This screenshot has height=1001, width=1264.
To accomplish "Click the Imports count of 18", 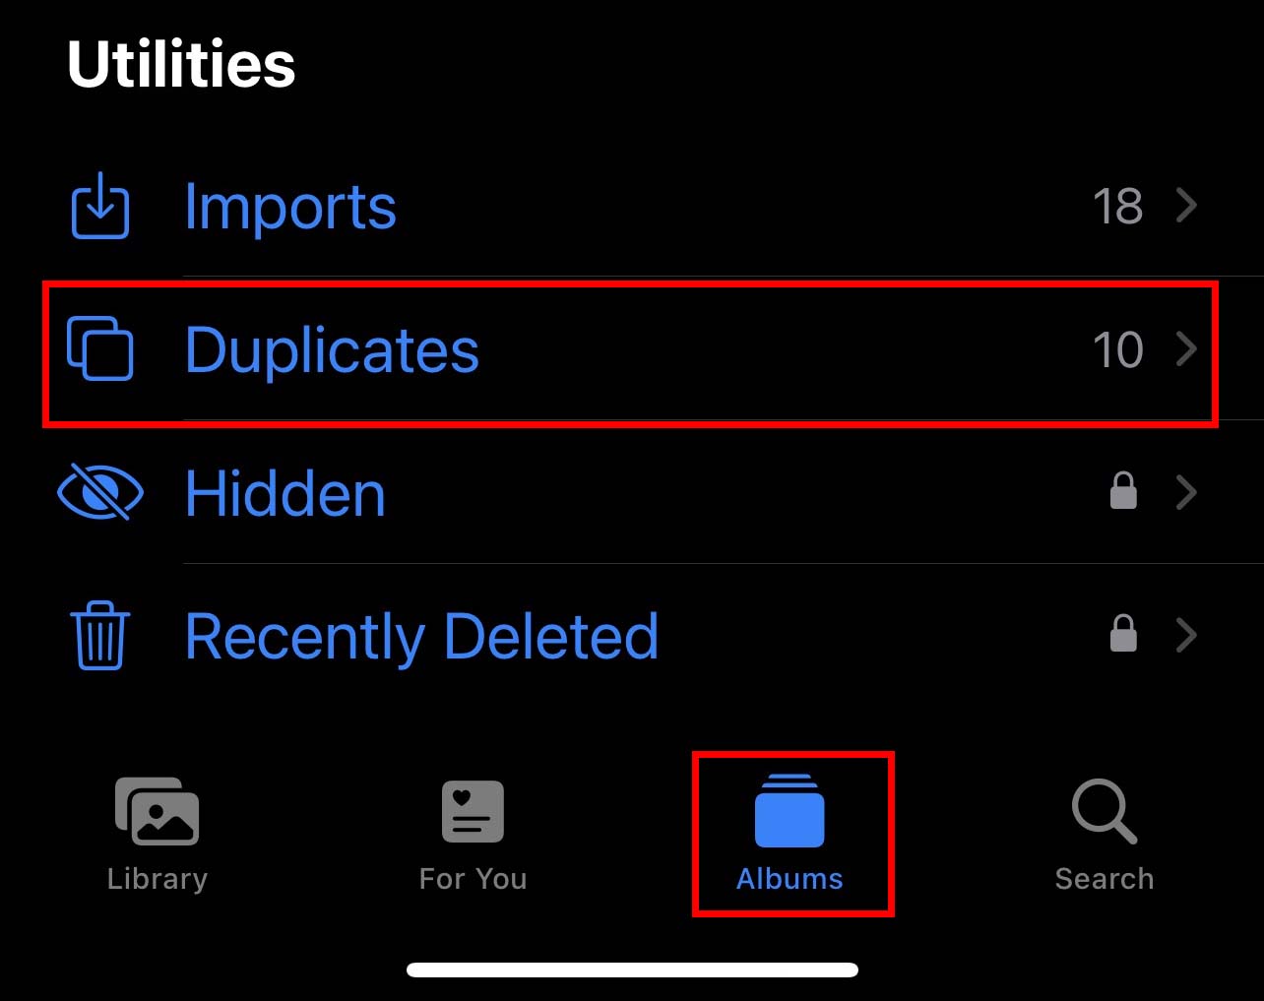I will coord(1117,207).
